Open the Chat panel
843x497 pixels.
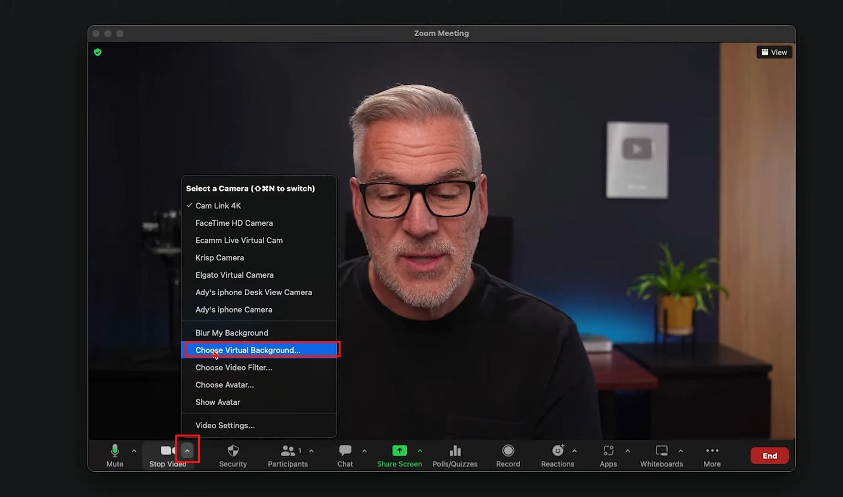pyautogui.click(x=345, y=456)
